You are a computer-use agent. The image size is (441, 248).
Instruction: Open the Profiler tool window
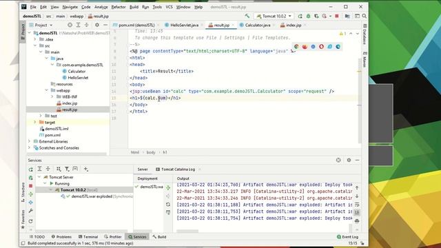tap(113, 237)
